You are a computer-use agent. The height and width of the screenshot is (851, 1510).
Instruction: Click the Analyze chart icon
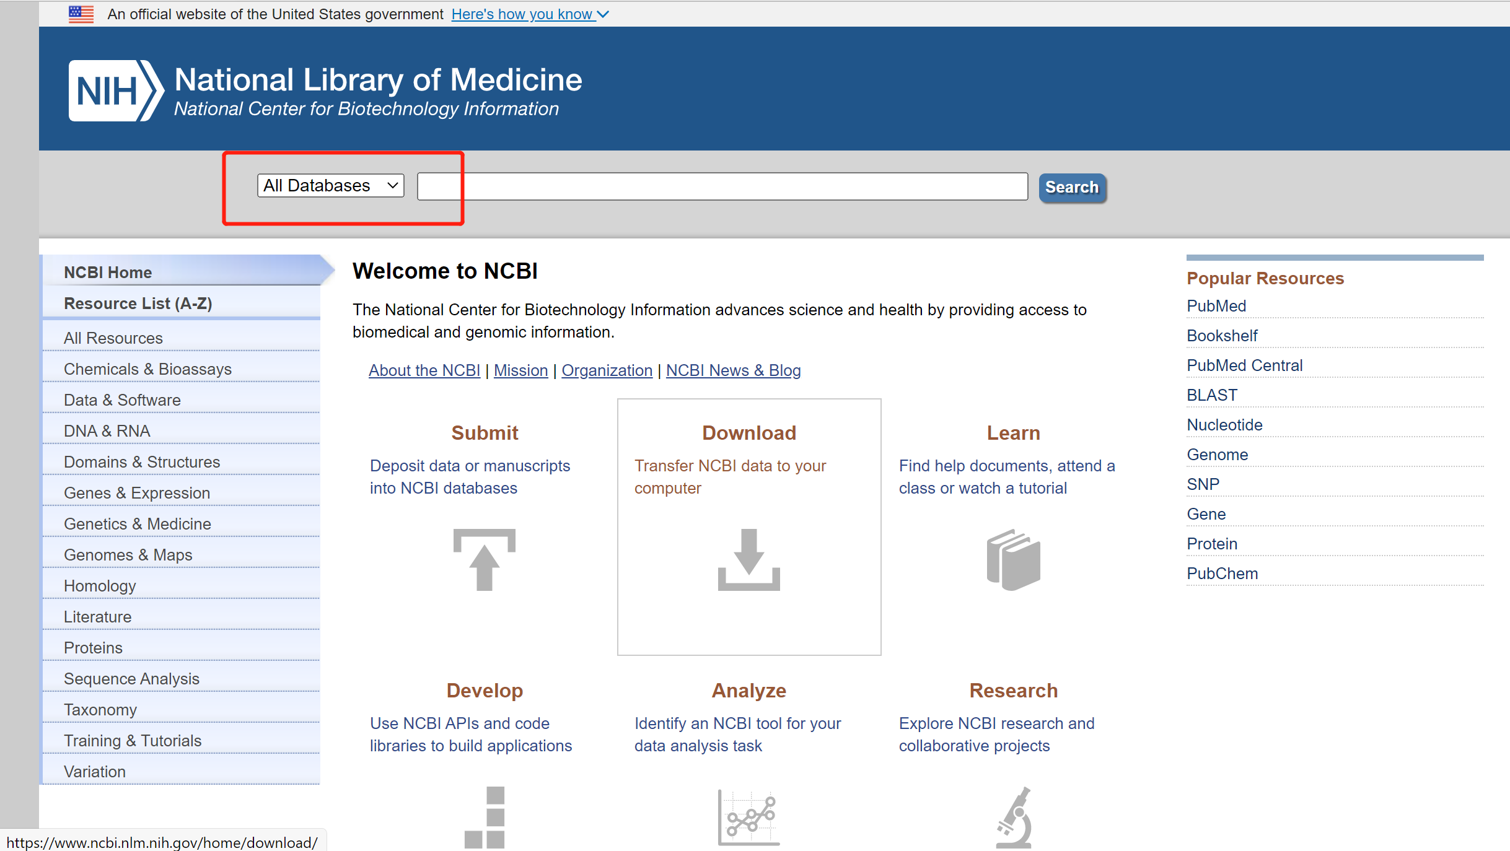click(x=748, y=817)
